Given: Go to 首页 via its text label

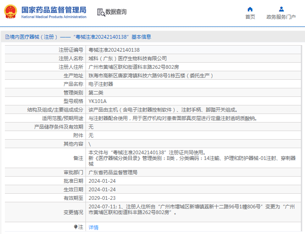Looking at the screenshot, I should 250,17.
